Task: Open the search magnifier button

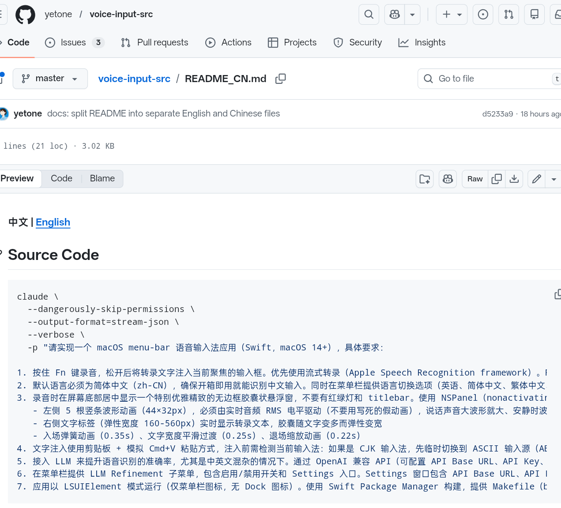Action: coord(369,15)
